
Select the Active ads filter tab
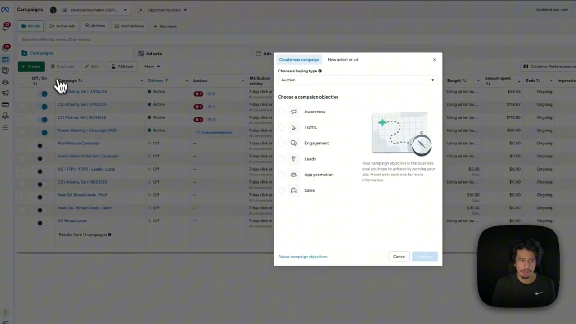[62, 26]
